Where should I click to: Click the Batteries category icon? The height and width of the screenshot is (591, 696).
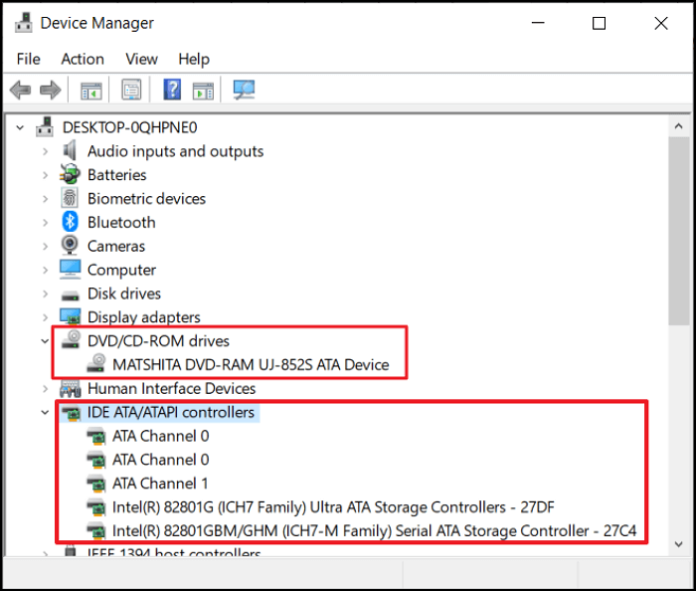pos(71,174)
